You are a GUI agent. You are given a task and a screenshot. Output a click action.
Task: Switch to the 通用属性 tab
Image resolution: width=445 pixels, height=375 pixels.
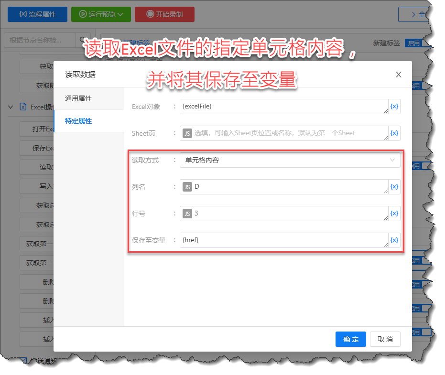(x=89, y=98)
